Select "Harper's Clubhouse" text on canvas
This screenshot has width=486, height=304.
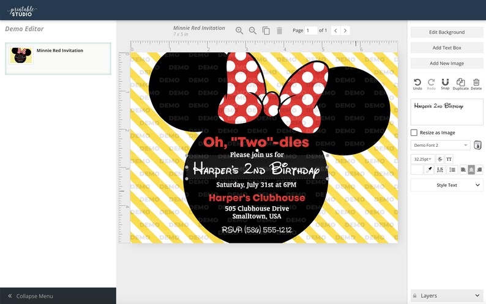[257, 198]
